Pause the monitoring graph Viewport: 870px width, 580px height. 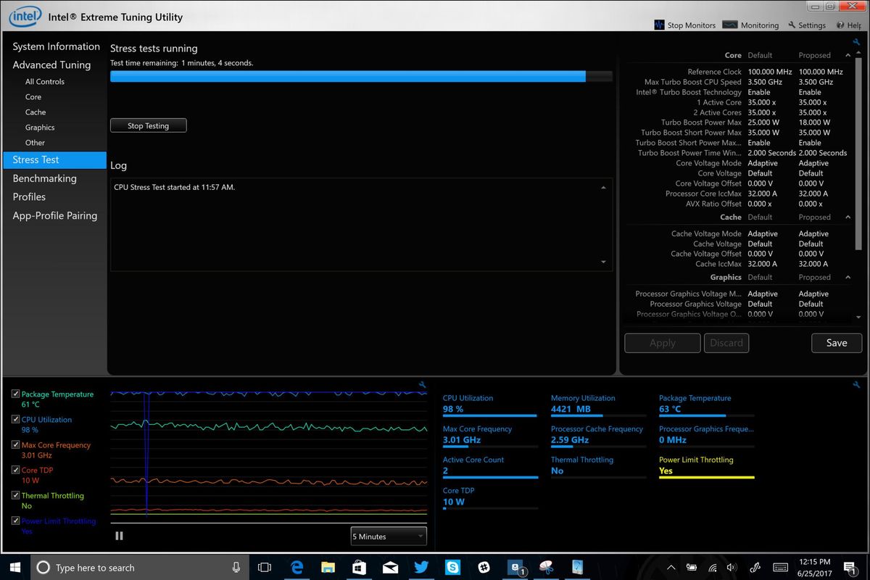tap(119, 536)
